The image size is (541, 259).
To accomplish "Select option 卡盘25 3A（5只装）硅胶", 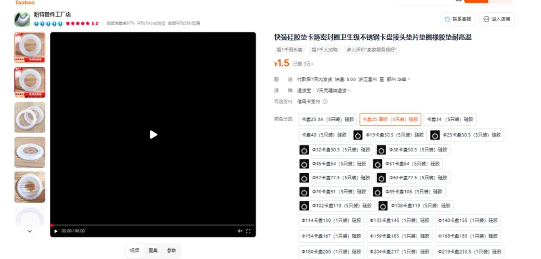I will click(328, 119).
